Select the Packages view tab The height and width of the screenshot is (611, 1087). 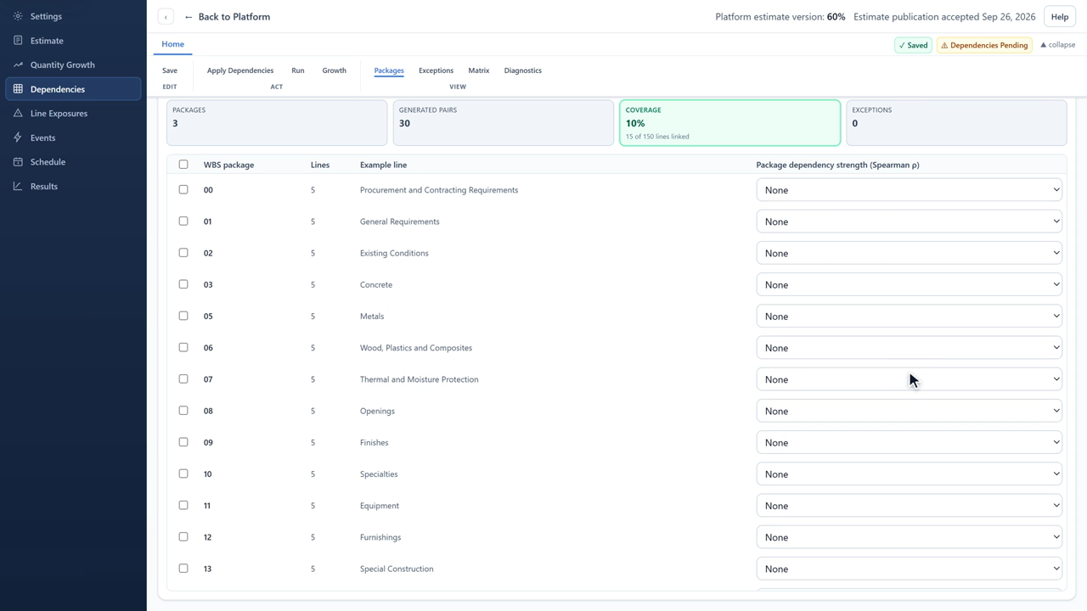click(x=389, y=70)
